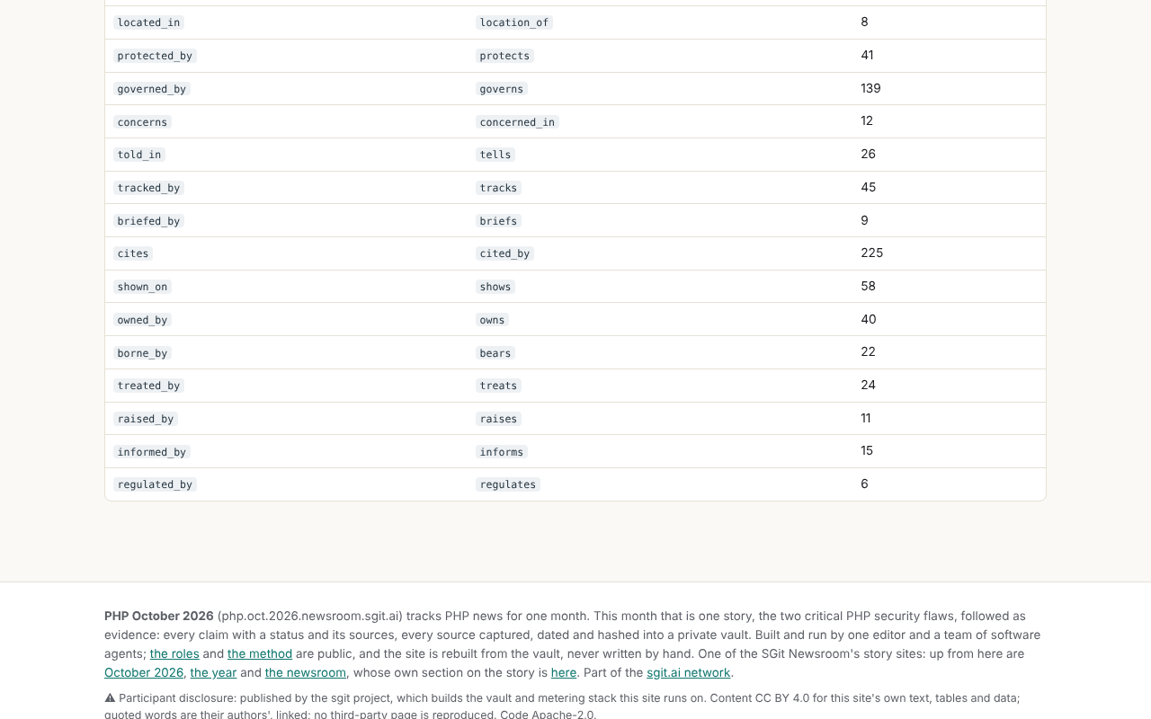The width and height of the screenshot is (1151, 719).
Task: Click the shown_on cell
Action: tap(142, 287)
